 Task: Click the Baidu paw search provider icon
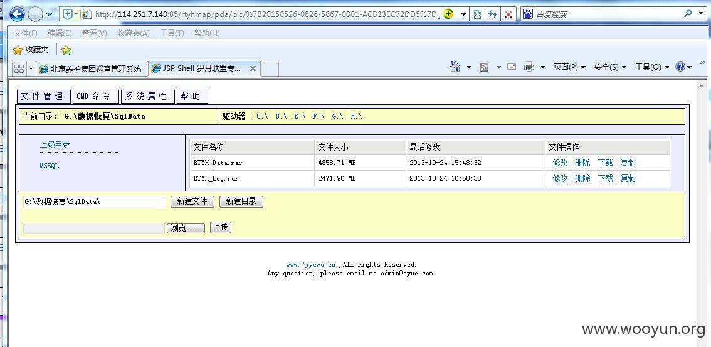click(527, 14)
